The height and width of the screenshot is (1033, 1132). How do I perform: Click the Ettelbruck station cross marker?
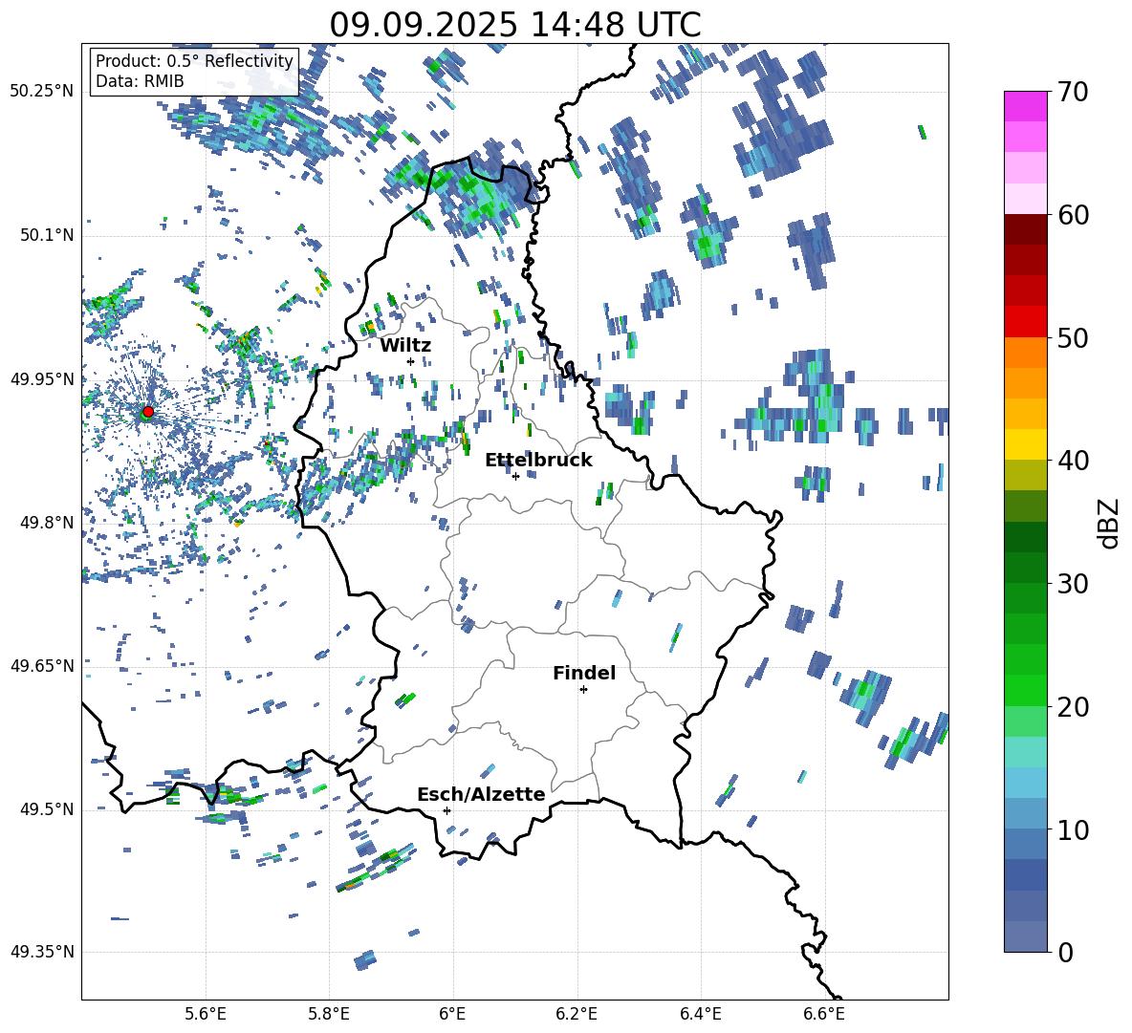click(x=515, y=476)
